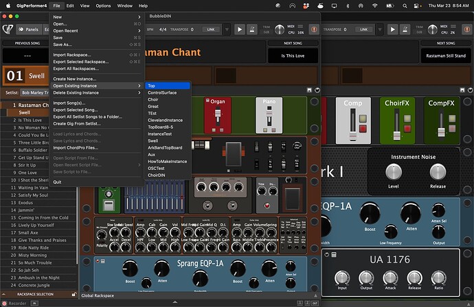Open the dropdown arrow next to rightmost LINK
The height and width of the screenshot is (307, 474).
pyautogui.click(x=380, y=29)
